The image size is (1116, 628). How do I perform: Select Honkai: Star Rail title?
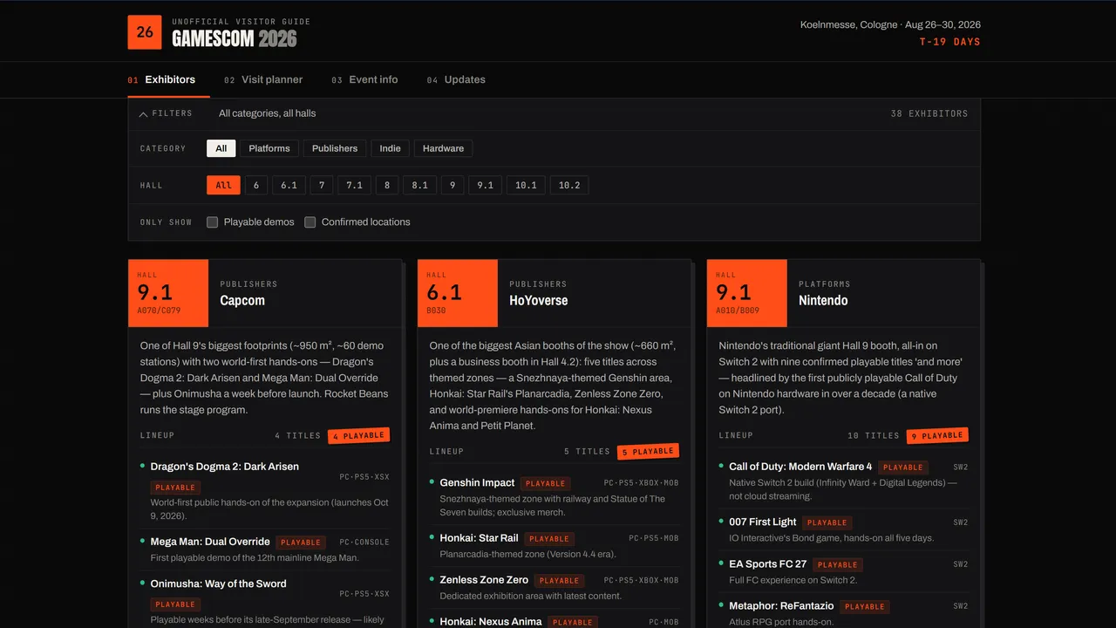[479, 538]
